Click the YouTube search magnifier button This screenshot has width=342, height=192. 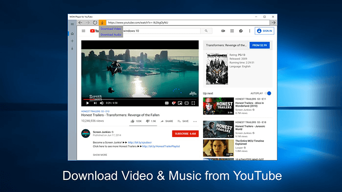coord(206,31)
